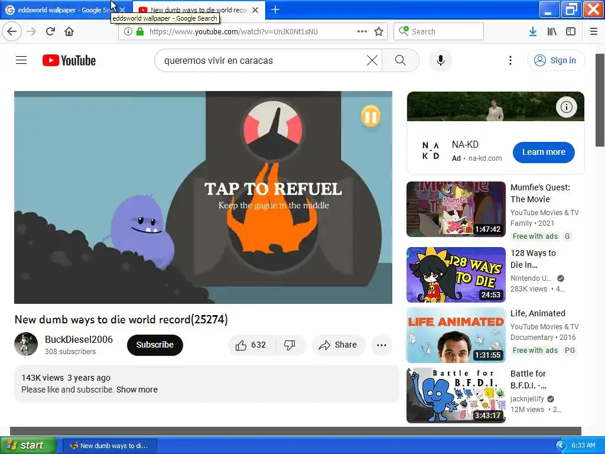Click the page vertical scrollbar thumb
This screenshot has height=454, width=605.
[600, 100]
